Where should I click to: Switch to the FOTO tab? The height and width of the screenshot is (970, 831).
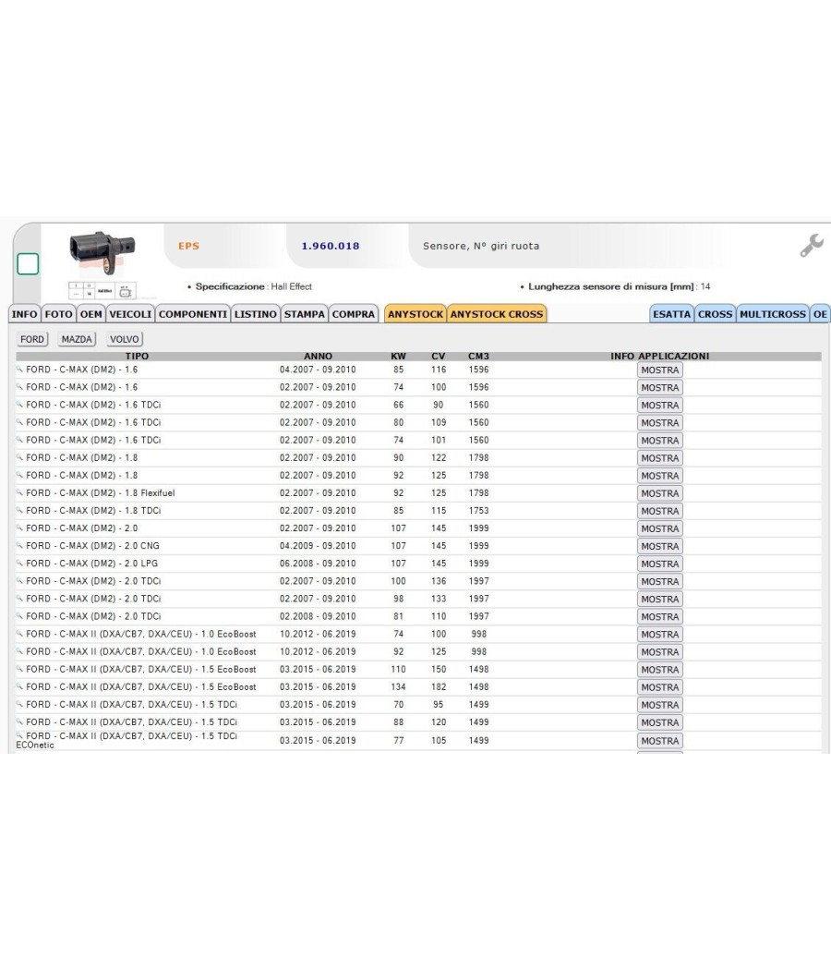[59, 314]
